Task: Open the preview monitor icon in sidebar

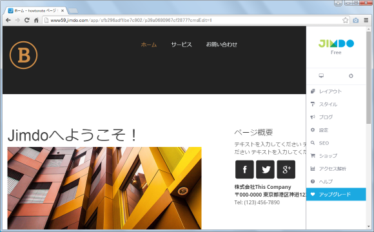Action: [321, 76]
